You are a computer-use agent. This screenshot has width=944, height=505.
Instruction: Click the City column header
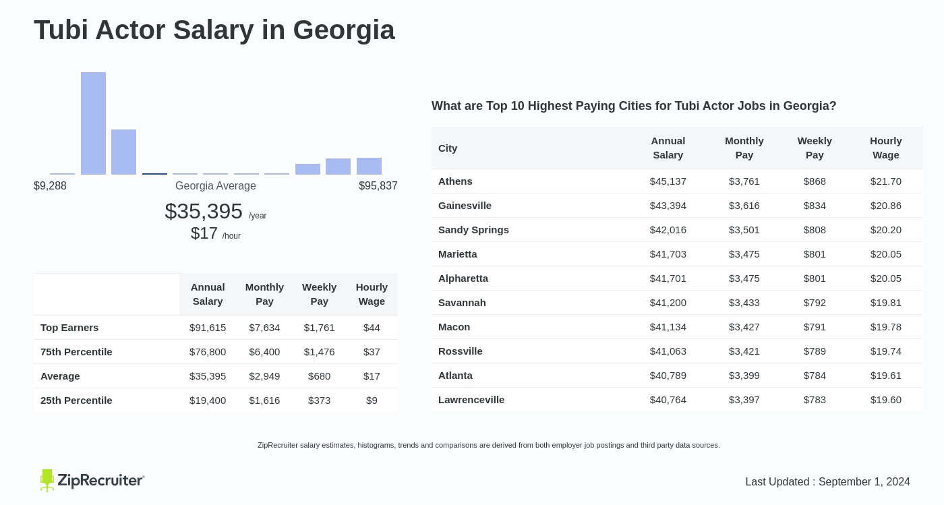tap(448, 148)
